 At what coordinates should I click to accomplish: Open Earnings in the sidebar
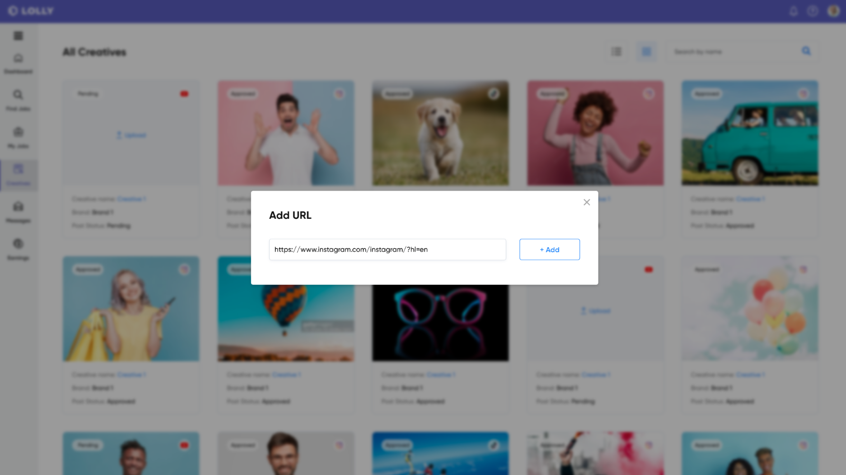(x=19, y=250)
